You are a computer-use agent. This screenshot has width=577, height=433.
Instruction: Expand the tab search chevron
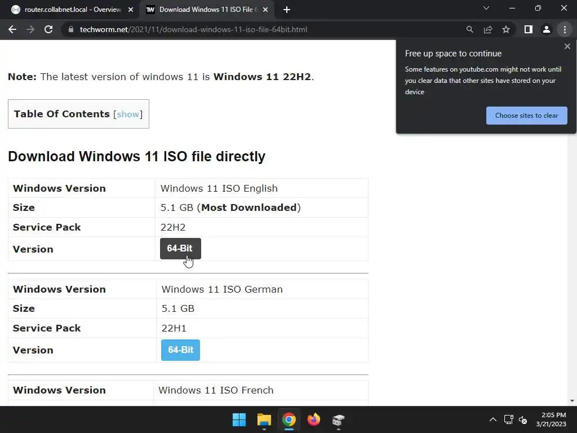click(486, 8)
